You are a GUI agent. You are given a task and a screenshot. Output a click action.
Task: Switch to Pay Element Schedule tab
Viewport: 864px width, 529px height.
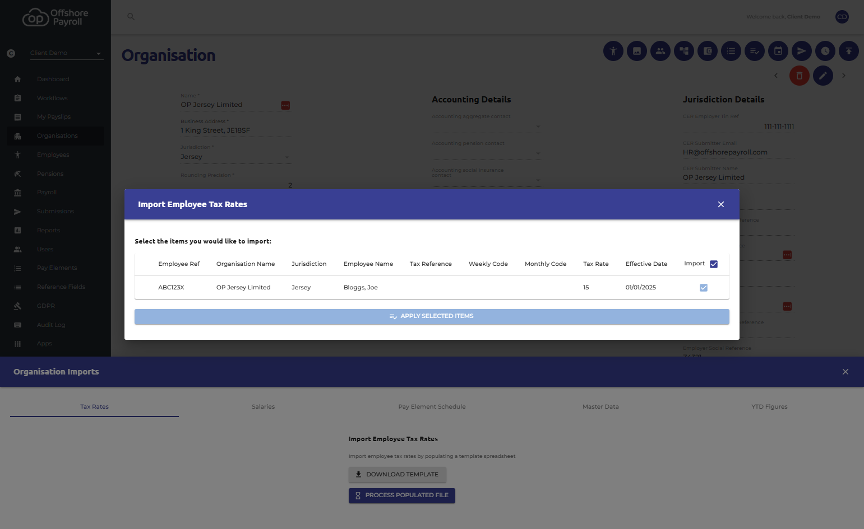point(432,407)
